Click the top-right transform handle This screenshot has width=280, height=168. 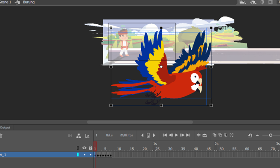tap(211, 28)
